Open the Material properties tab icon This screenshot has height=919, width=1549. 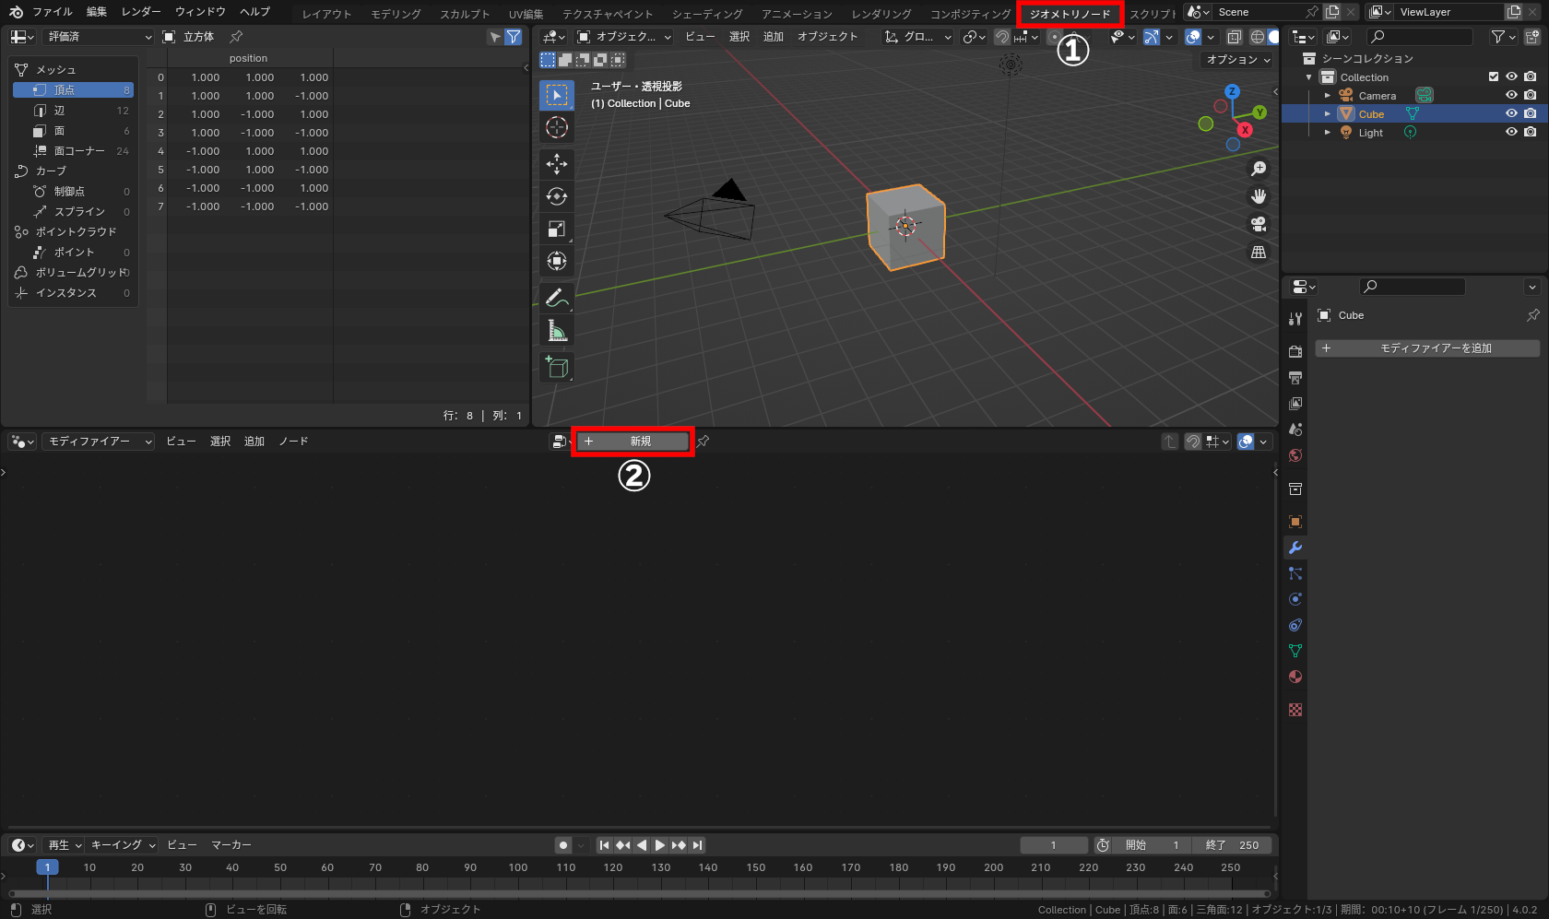(x=1295, y=677)
